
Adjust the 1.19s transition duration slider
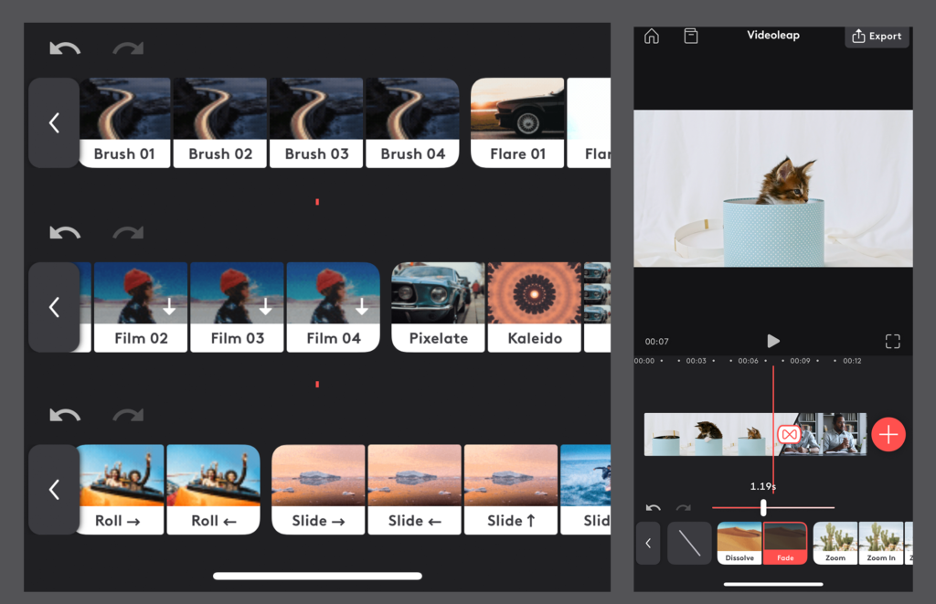click(765, 507)
